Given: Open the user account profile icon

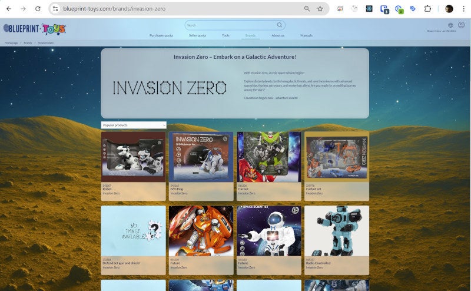Looking at the screenshot, I should [461, 25].
